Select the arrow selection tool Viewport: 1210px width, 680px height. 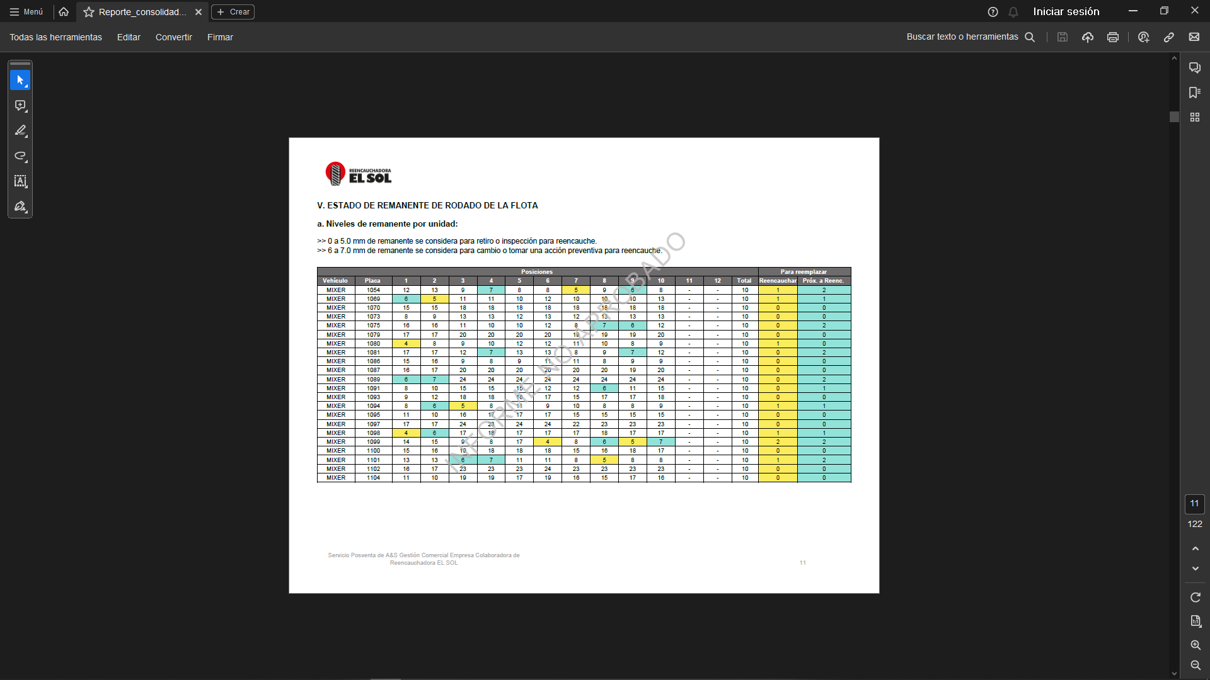coord(20,80)
